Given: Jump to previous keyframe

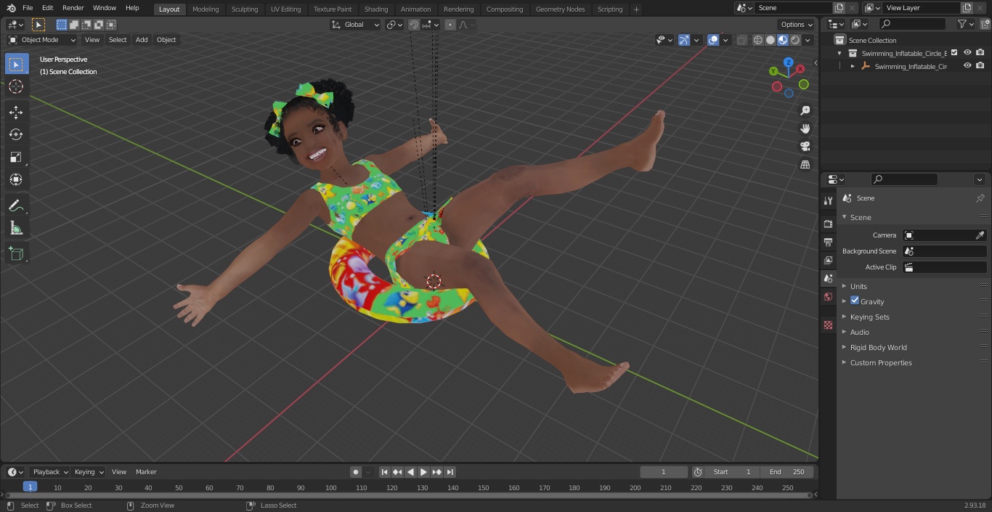Looking at the screenshot, I should pos(397,472).
